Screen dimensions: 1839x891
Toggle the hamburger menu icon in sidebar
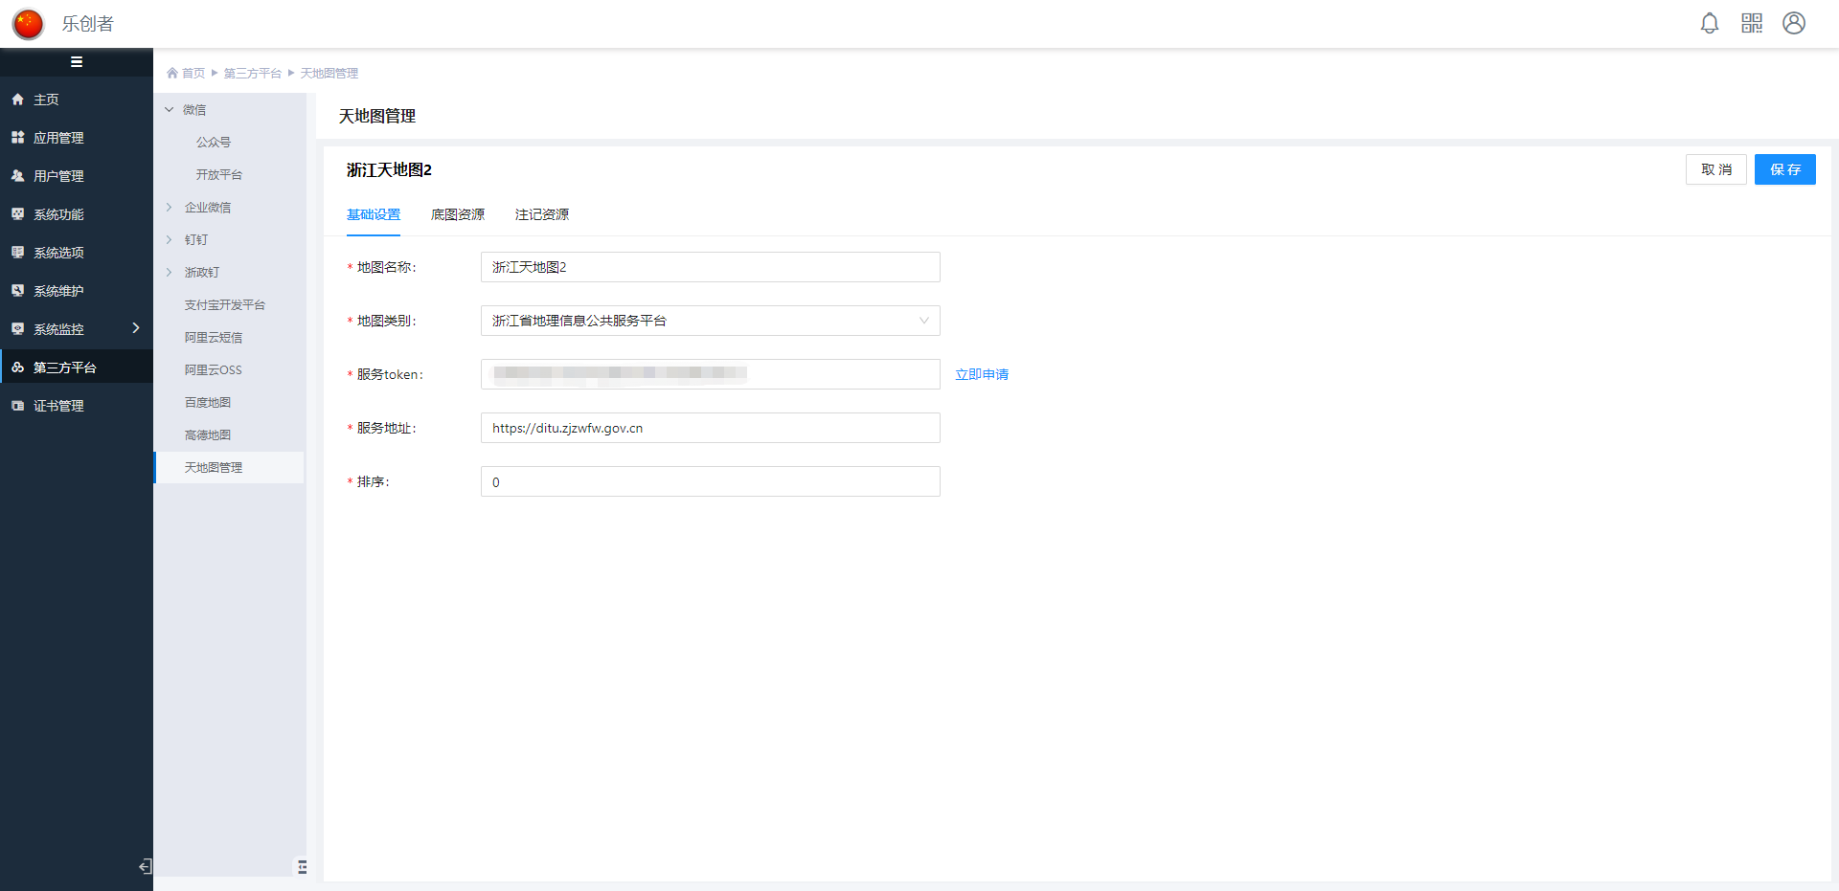77,62
